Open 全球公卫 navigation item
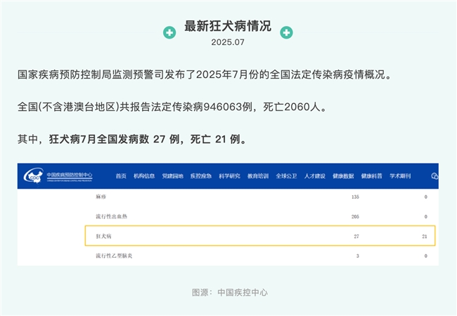 pyautogui.click(x=286, y=176)
